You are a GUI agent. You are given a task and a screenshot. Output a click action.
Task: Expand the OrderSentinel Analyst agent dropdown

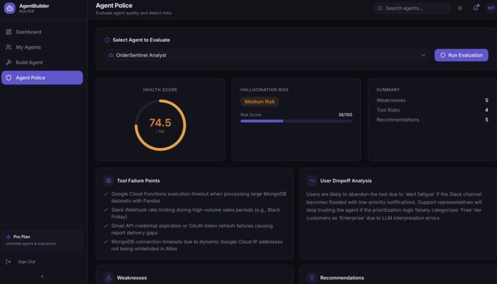point(267,55)
